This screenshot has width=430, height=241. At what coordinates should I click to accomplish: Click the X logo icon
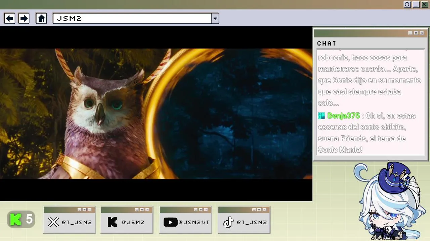coord(53,222)
